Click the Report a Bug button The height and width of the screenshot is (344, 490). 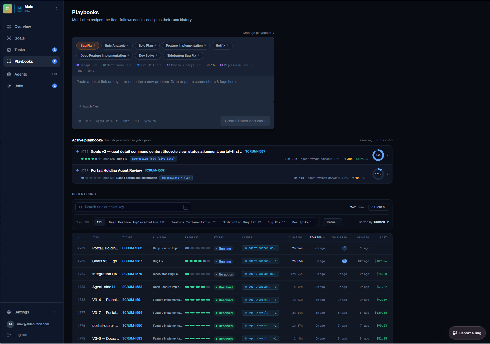(x=467, y=333)
